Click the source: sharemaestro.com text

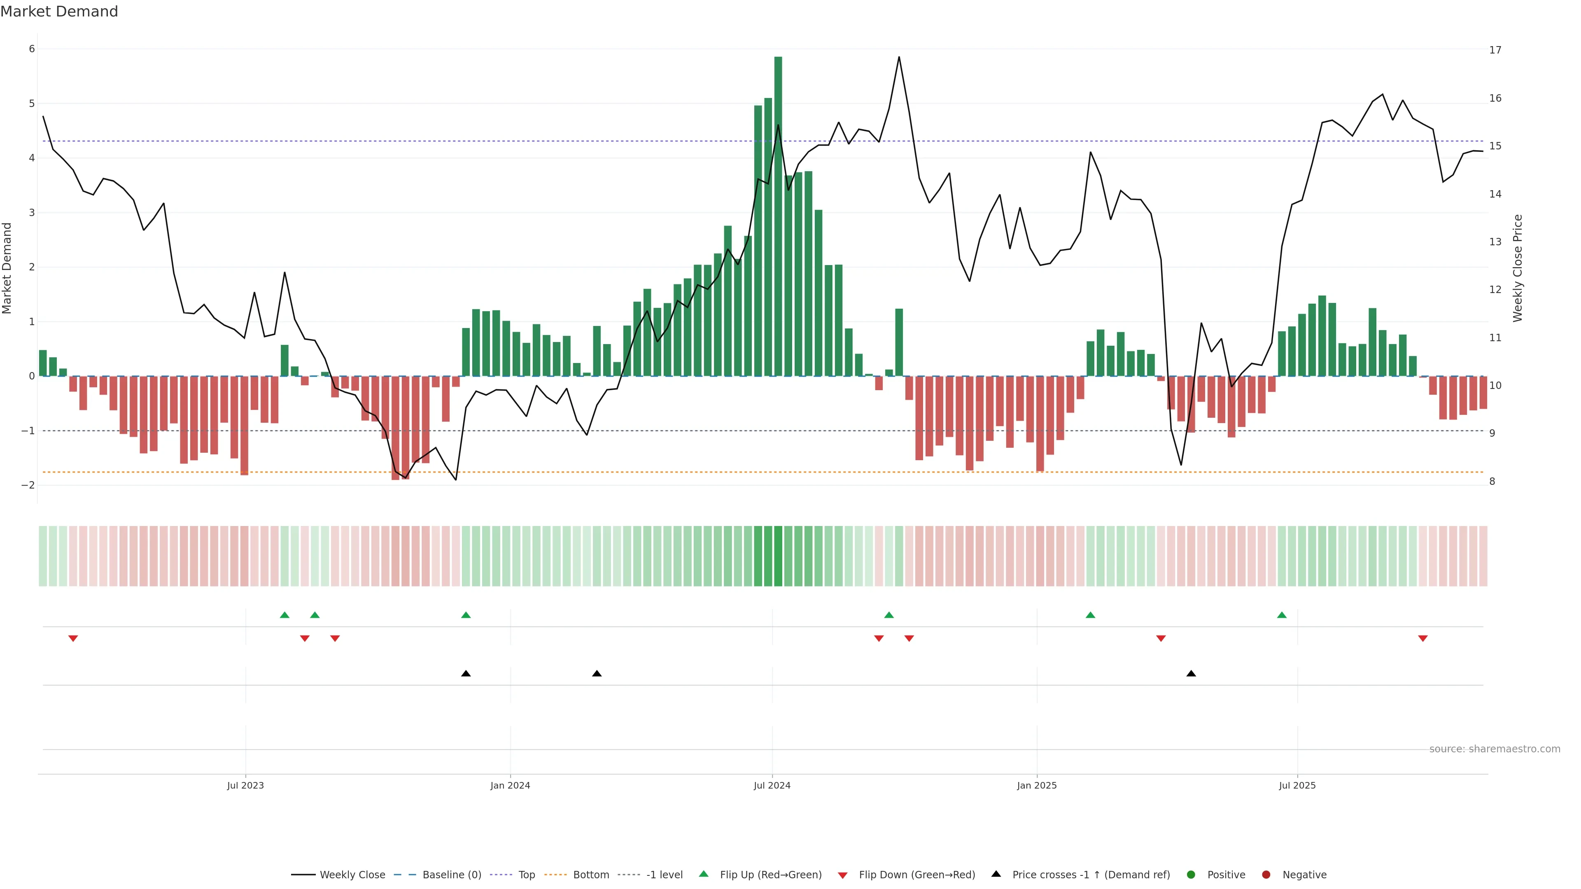[1495, 749]
